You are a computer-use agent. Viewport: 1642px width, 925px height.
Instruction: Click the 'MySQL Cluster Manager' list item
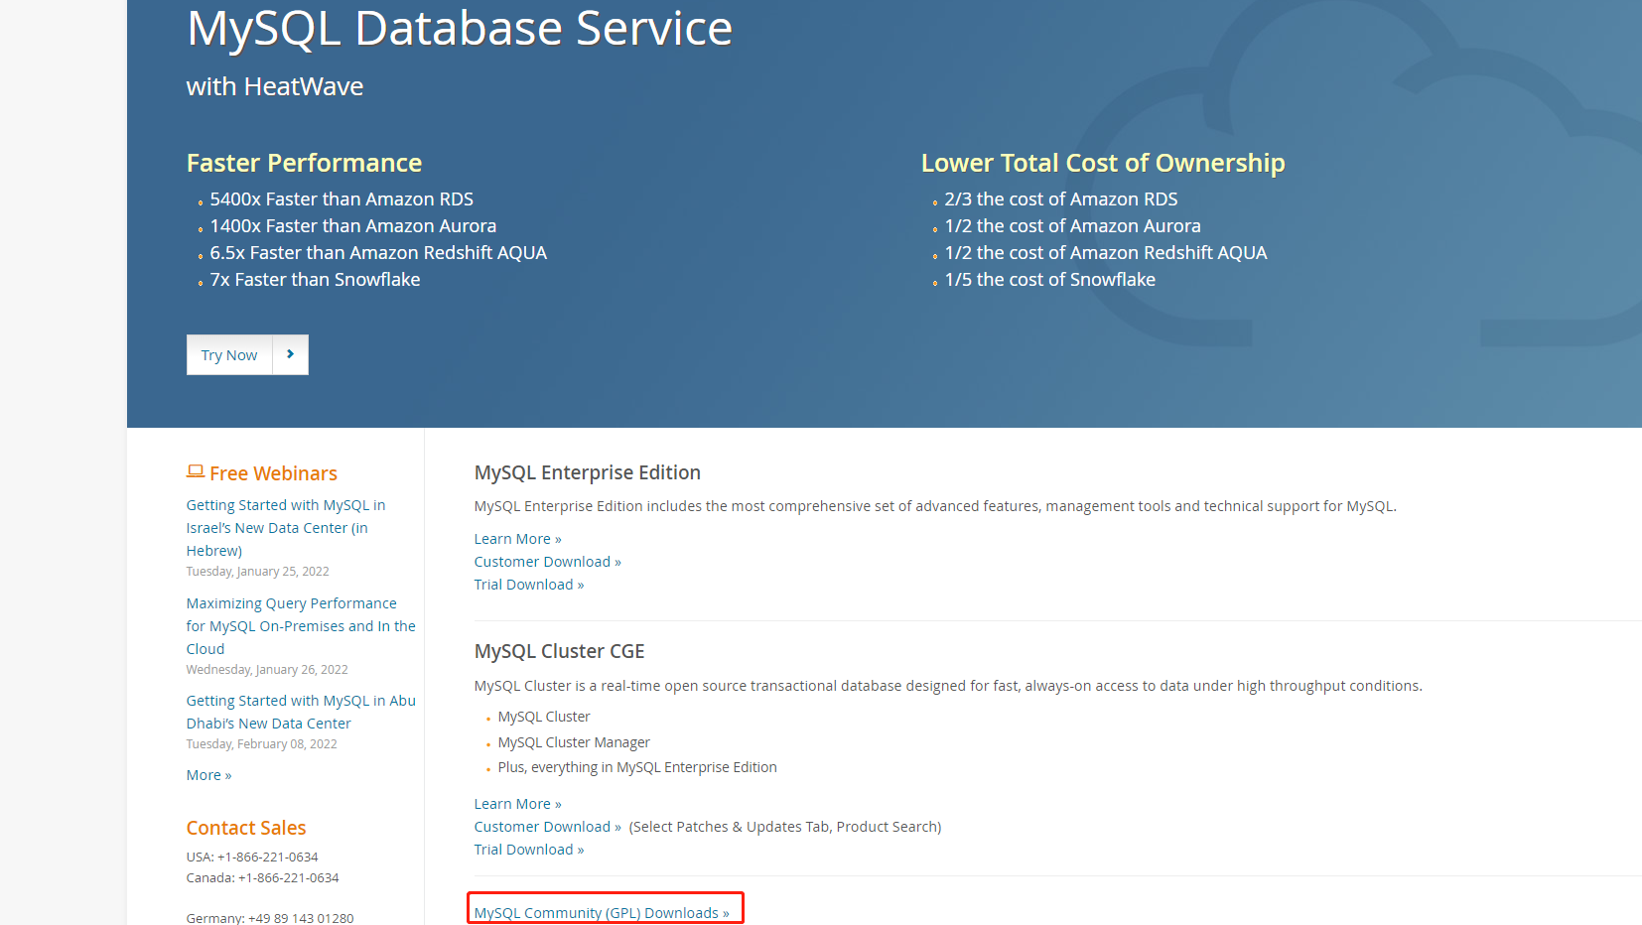click(574, 742)
